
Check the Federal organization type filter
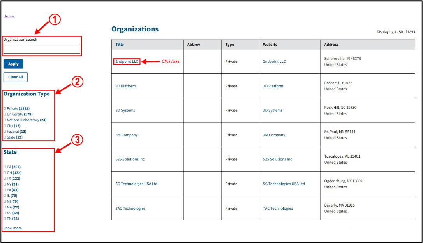point(5,132)
